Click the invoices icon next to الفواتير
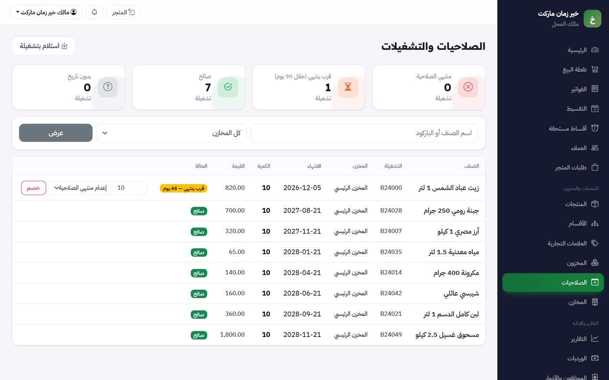 point(595,89)
